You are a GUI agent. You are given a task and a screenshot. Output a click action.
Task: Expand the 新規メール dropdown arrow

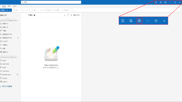coord(11,10)
